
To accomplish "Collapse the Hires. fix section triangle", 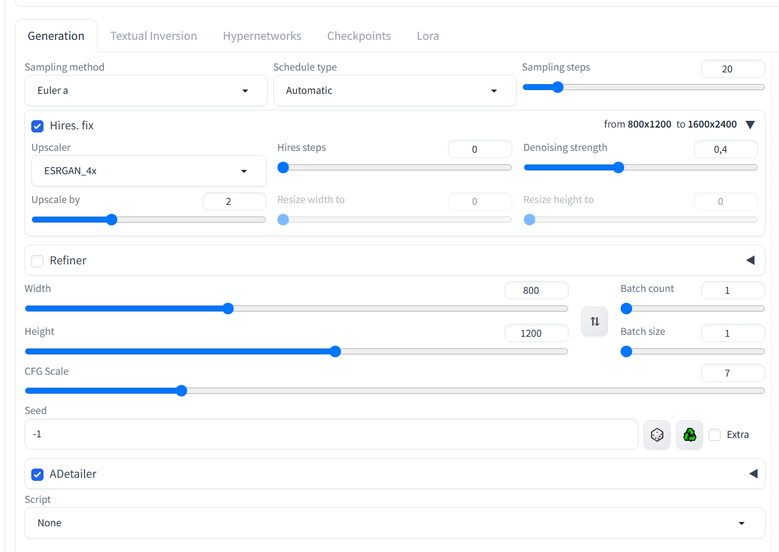I will click(750, 125).
